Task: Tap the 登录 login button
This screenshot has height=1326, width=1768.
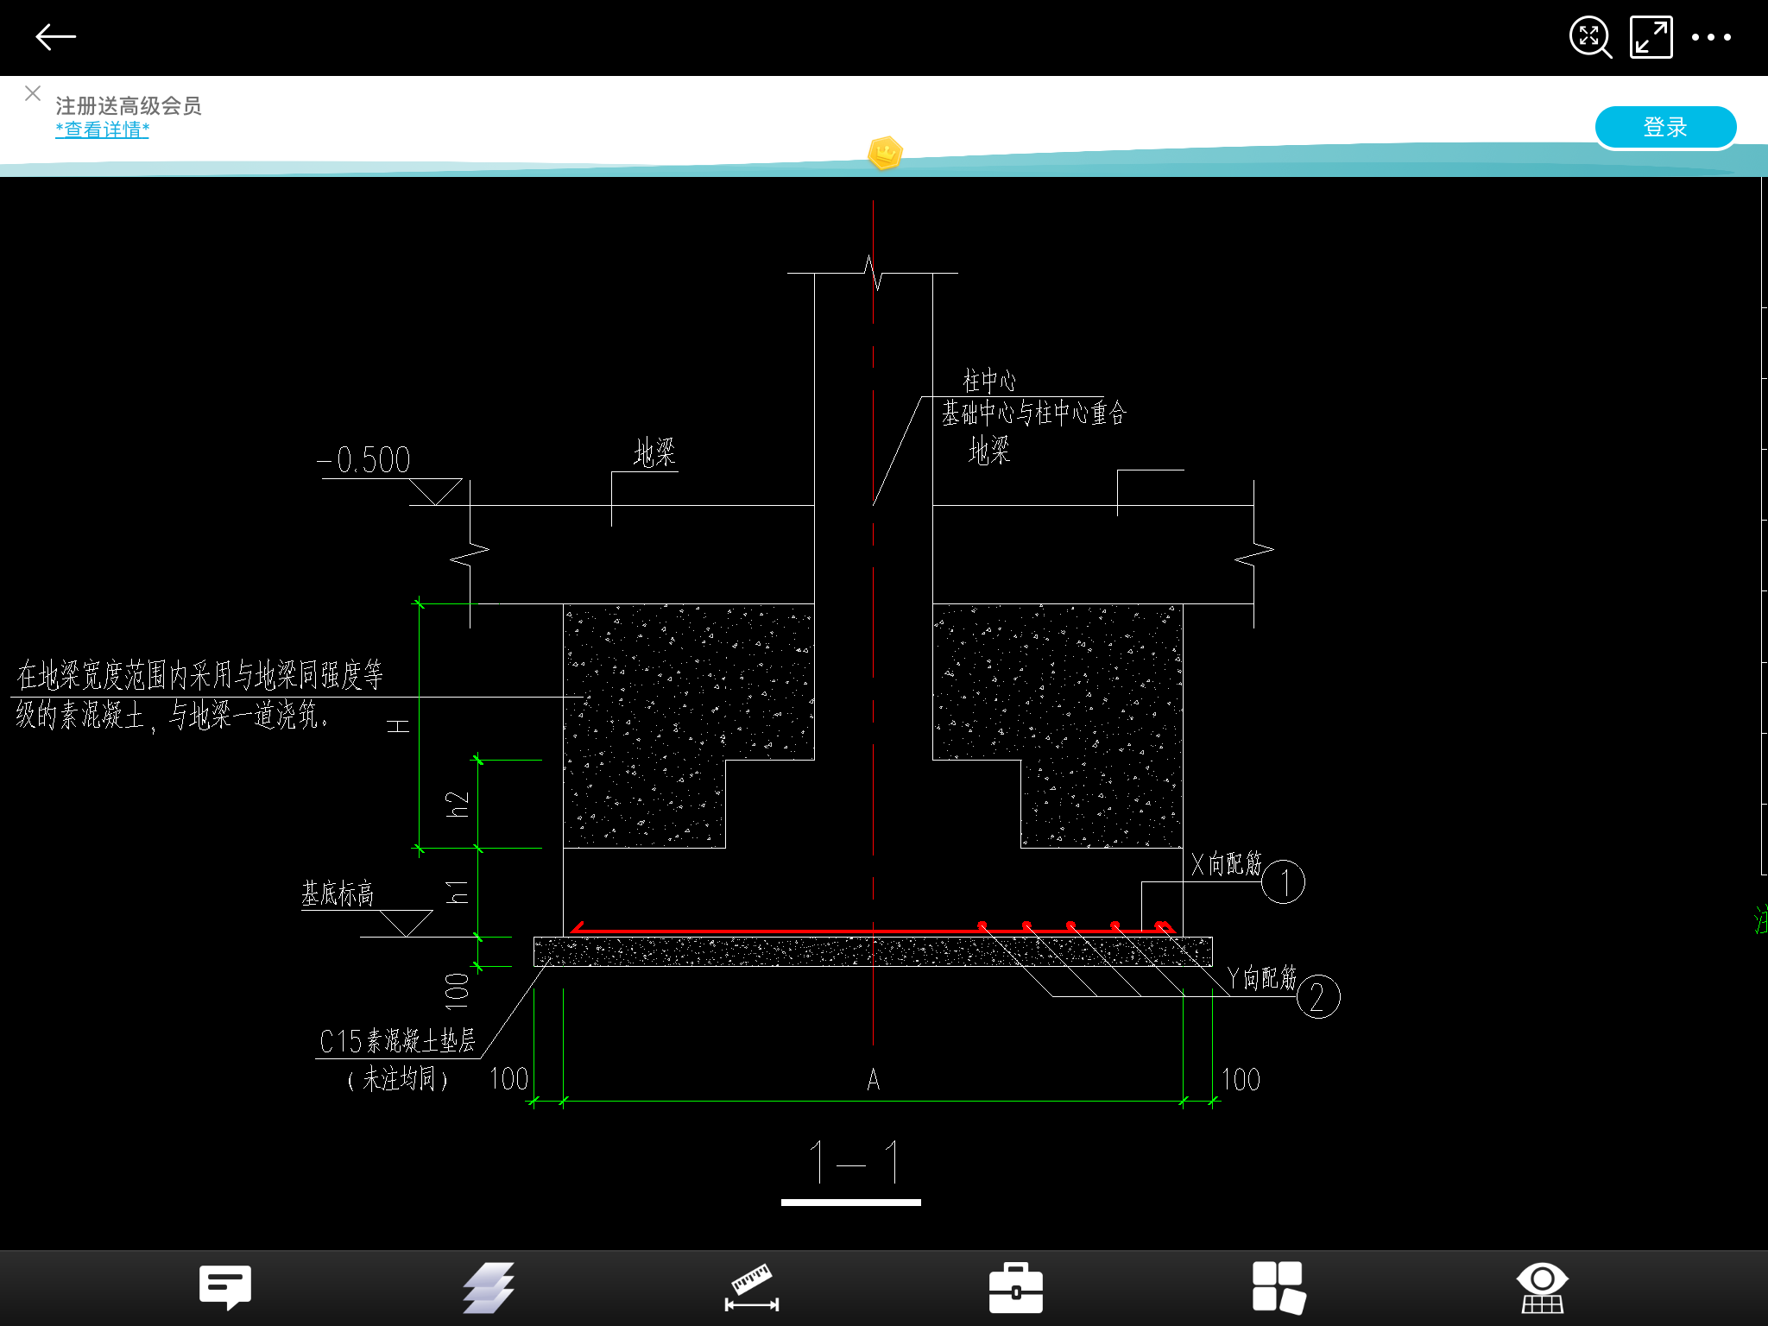Action: point(1665,128)
